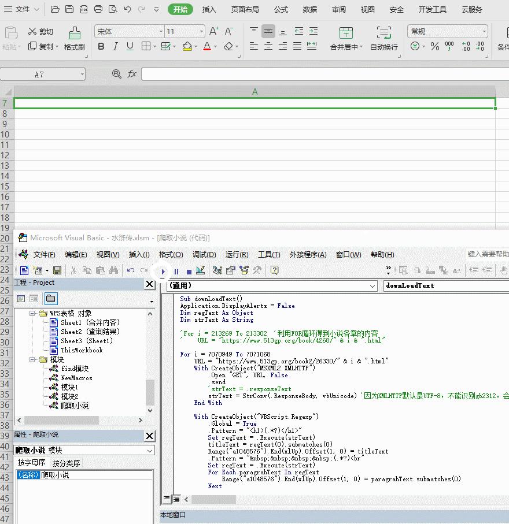Open the VBA Help question mark icon

tap(274, 270)
